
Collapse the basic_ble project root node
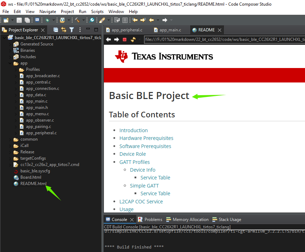4,38
